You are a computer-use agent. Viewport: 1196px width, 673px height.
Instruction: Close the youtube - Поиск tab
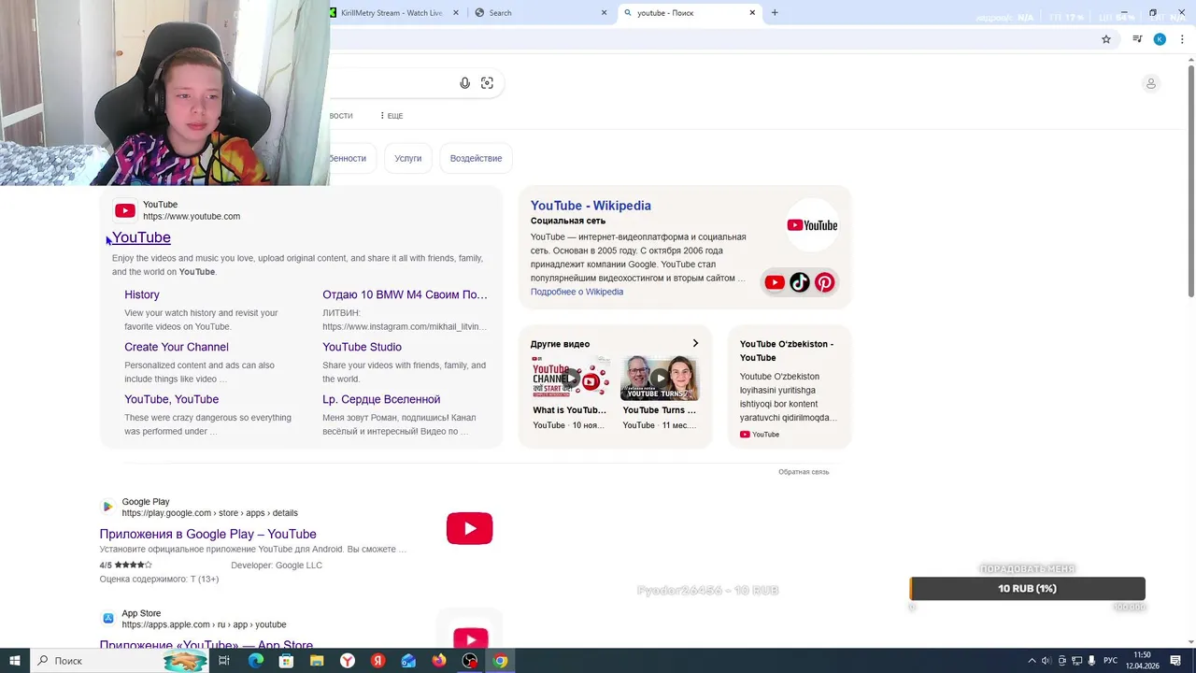(x=752, y=13)
